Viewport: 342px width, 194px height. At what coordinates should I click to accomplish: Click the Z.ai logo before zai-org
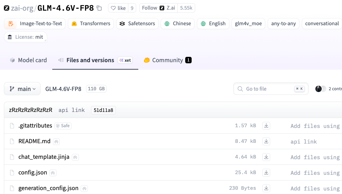click(6, 8)
